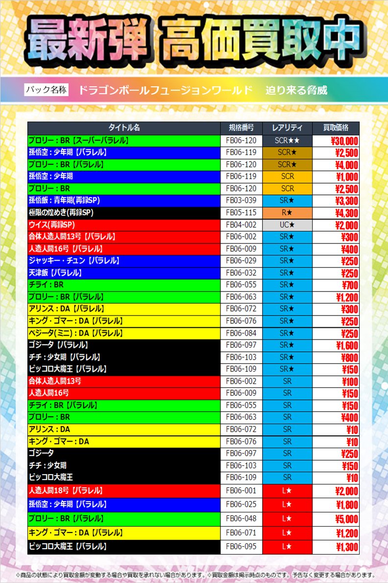
Task: Click the ¥1,000 price cell
Action: (336, 177)
